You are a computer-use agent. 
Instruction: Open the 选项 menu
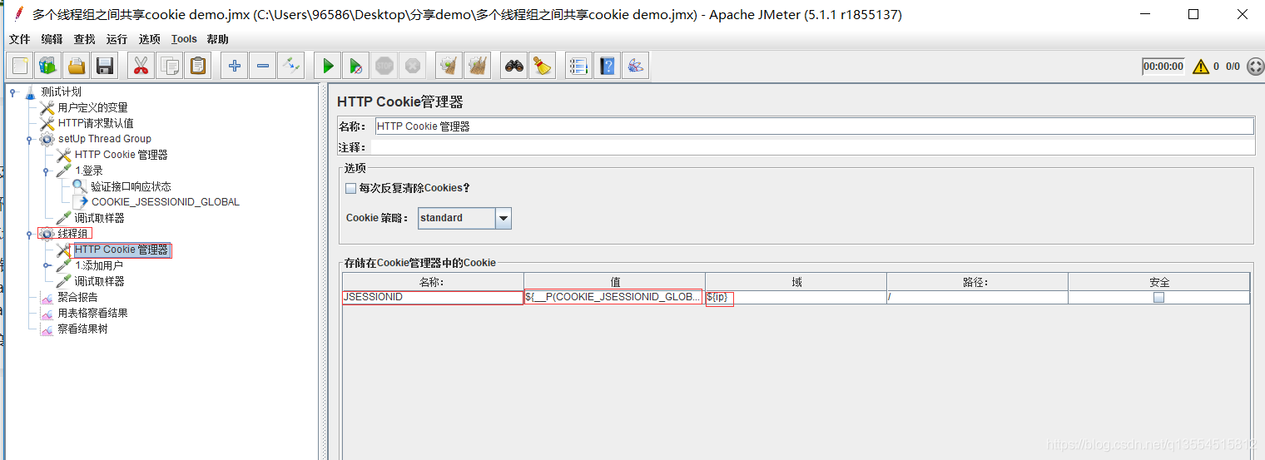tap(149, 39)
